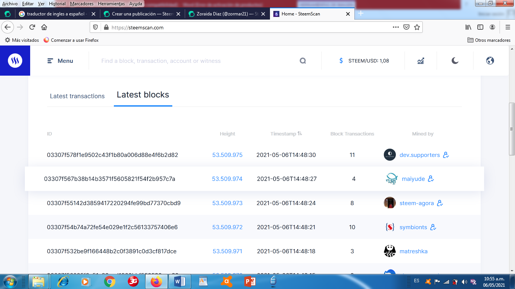Toggle dark mode moon icon
This screenshot has width=515, height=289.
(455, 61)
